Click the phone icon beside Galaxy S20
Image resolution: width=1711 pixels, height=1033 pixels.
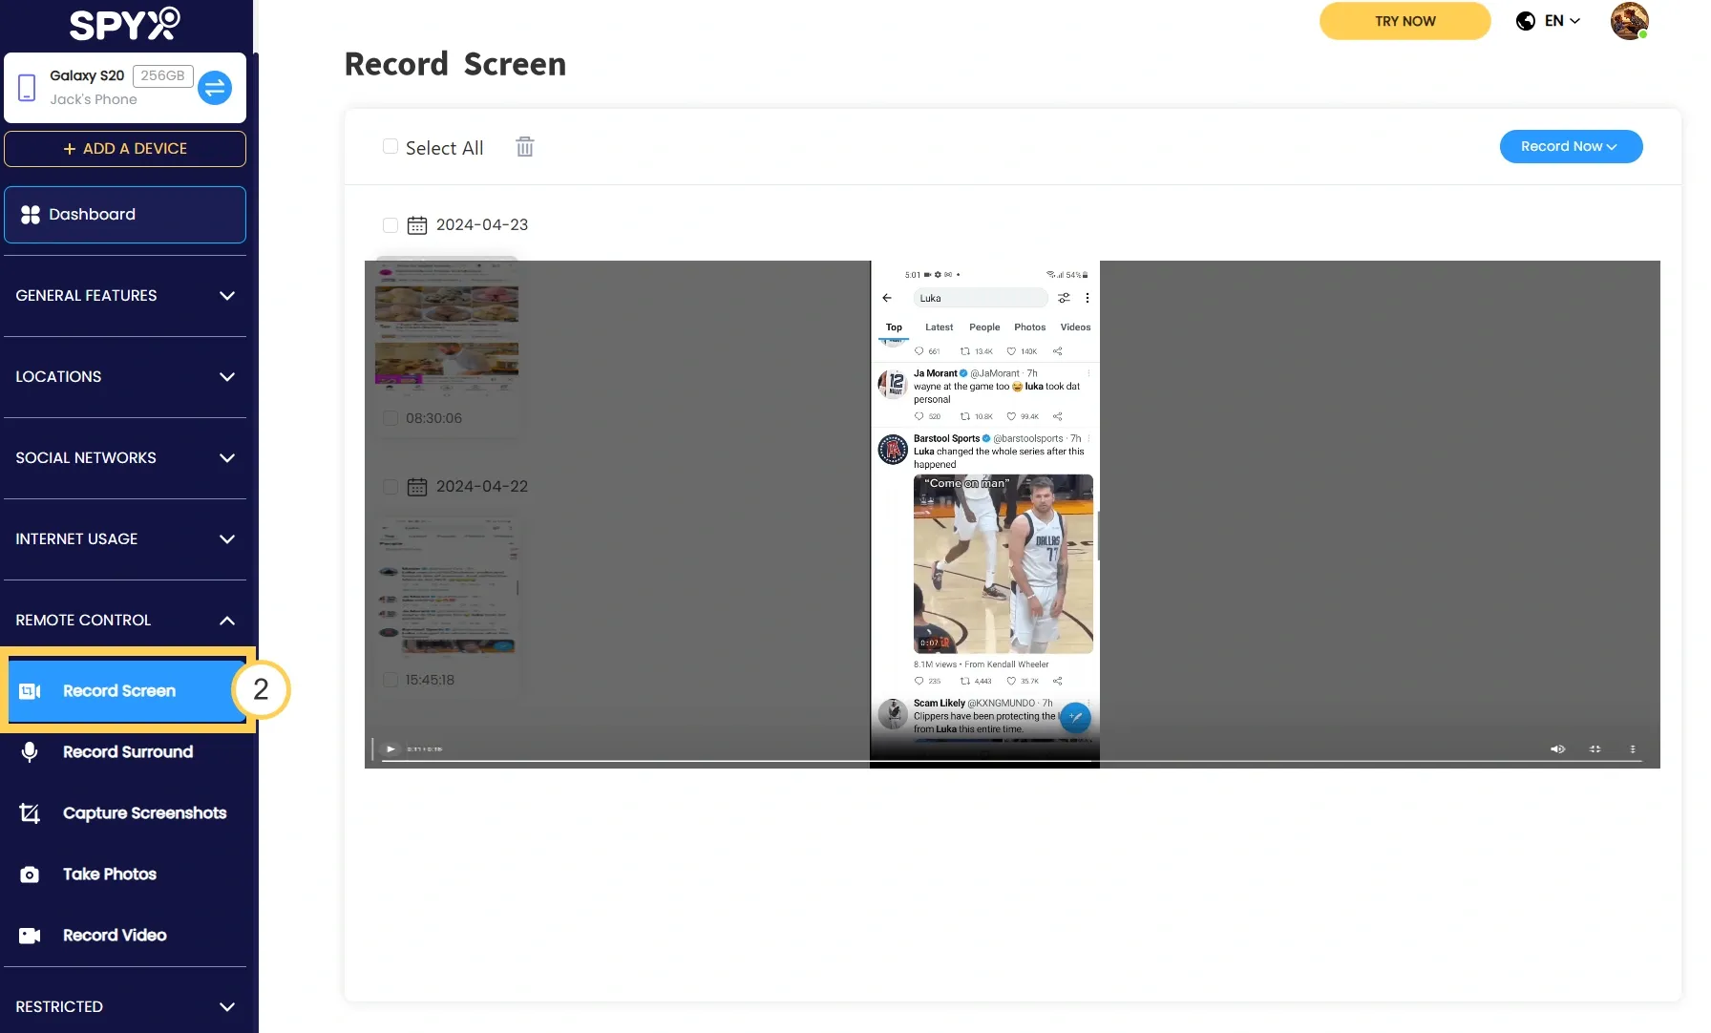(x=28, y=88)
